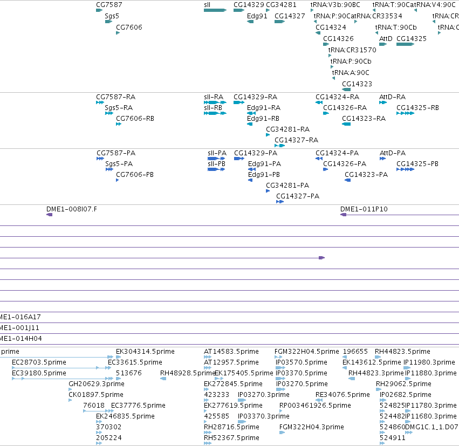Select the RH48928.5prime EST label

(x=188, y=373)
